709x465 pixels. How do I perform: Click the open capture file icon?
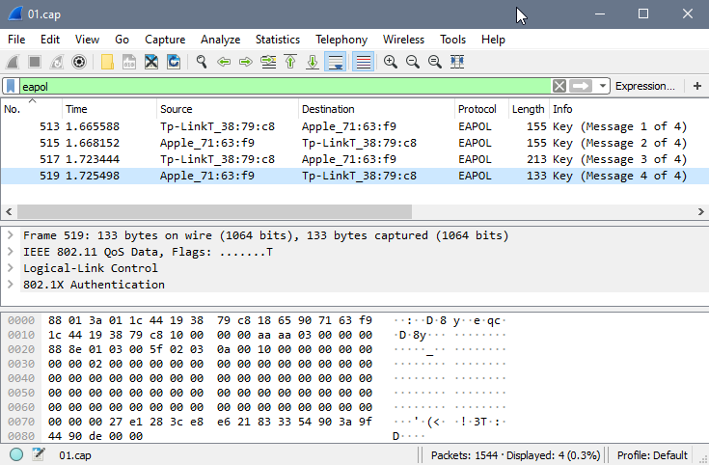(x=106, y=62)
